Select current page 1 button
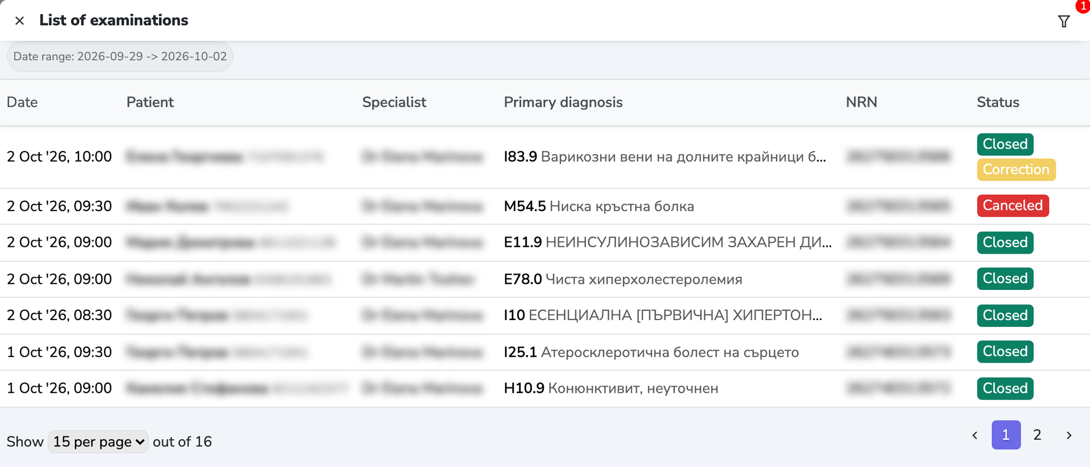The height and width of the screenshot is (467, 1090). [x=1006, y=435]
